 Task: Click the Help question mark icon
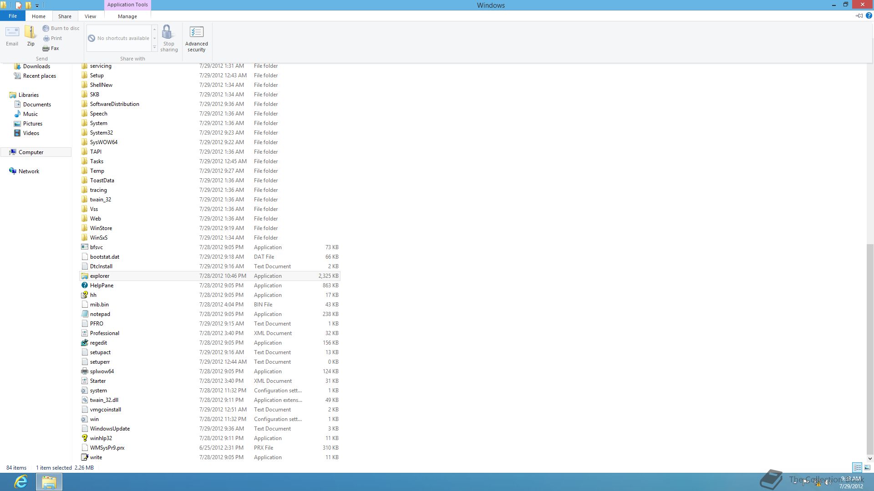869,15
